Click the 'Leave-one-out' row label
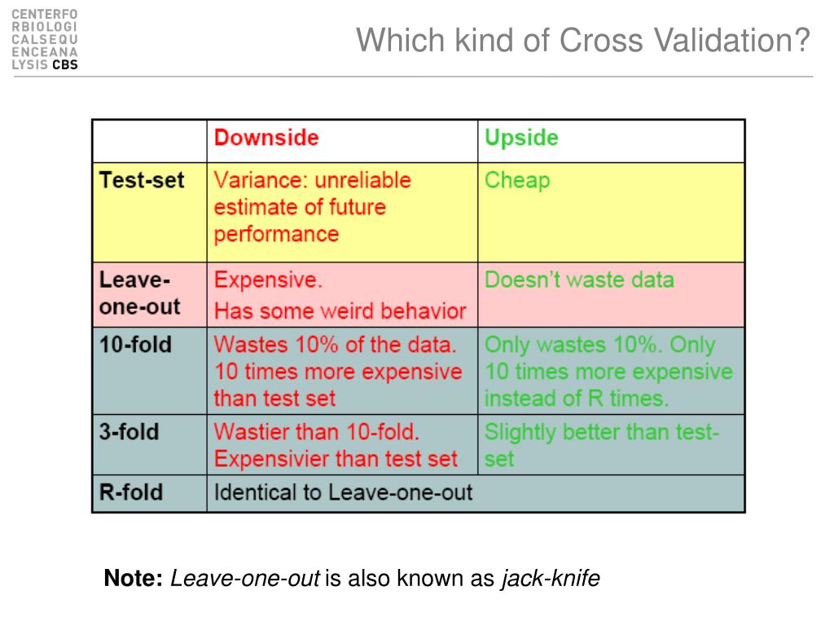 click(x=139, y=293)
